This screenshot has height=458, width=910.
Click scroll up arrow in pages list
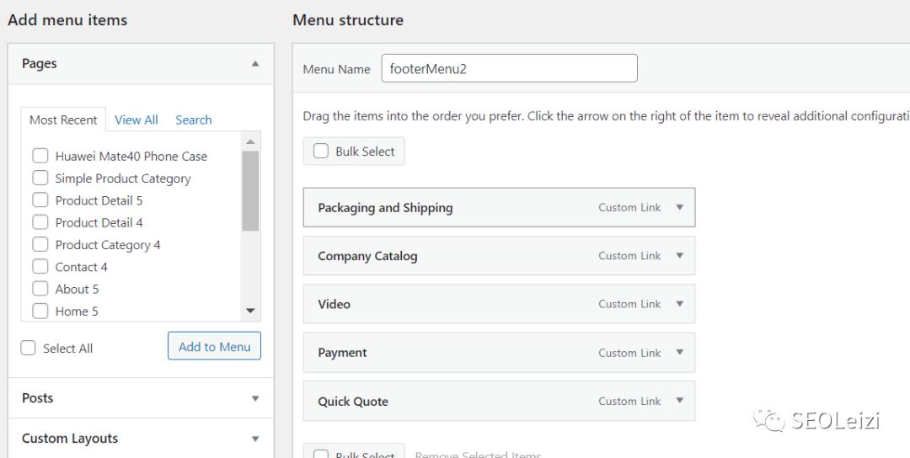pos(250,141)
